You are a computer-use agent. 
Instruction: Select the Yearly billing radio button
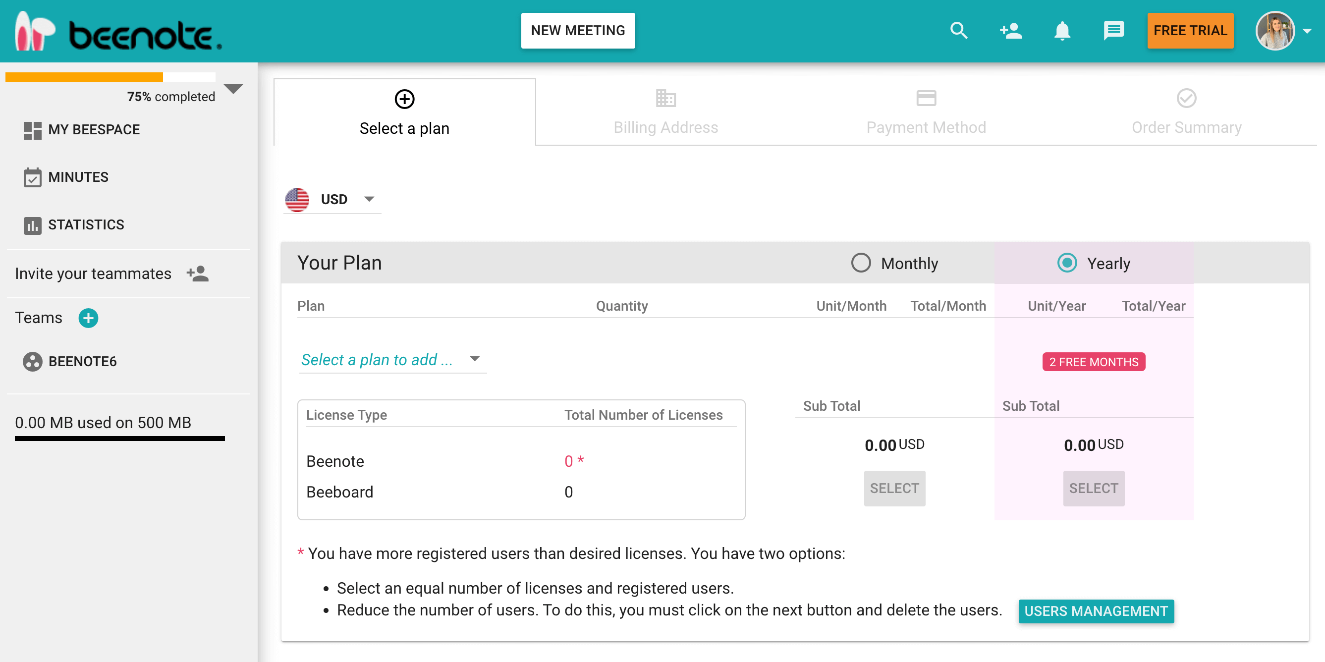pos(1067,263)
